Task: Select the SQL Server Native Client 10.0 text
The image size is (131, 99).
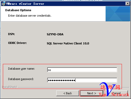Action: [x=68, y=43]
